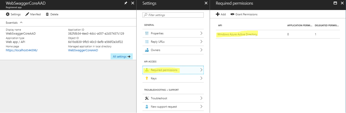Screen dimensions: 346x113
Task: Delete the registered app
Action: [52, 14]
